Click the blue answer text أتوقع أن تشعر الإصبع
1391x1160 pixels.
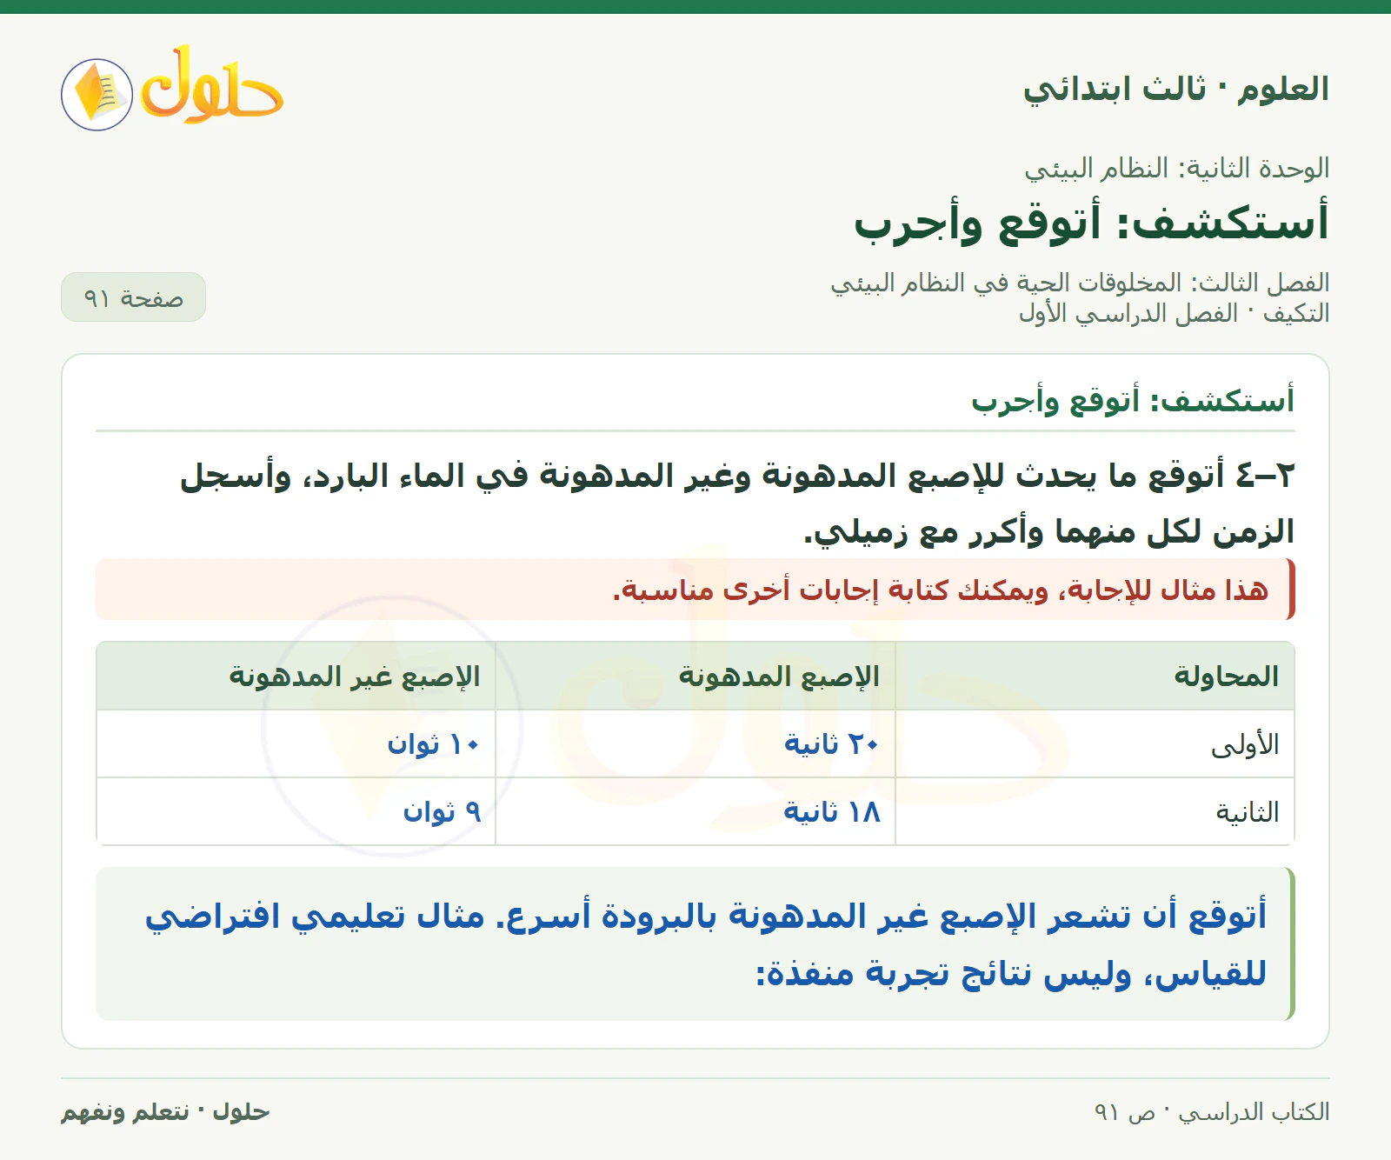point(705,944)
